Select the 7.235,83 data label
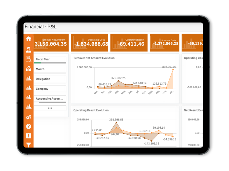 [x=97, y=130]
